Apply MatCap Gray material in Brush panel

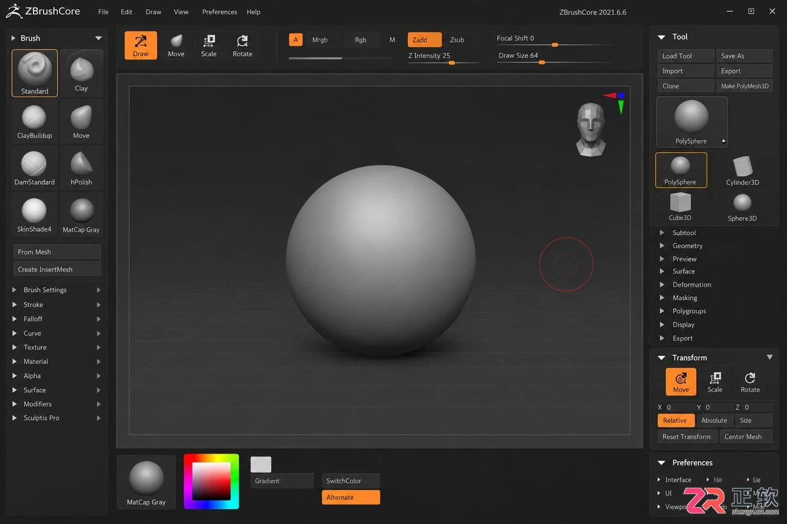coord(81,215)
